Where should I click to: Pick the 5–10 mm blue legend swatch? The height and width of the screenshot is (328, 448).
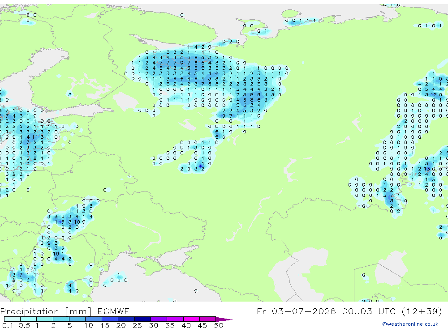click(78, 319)
